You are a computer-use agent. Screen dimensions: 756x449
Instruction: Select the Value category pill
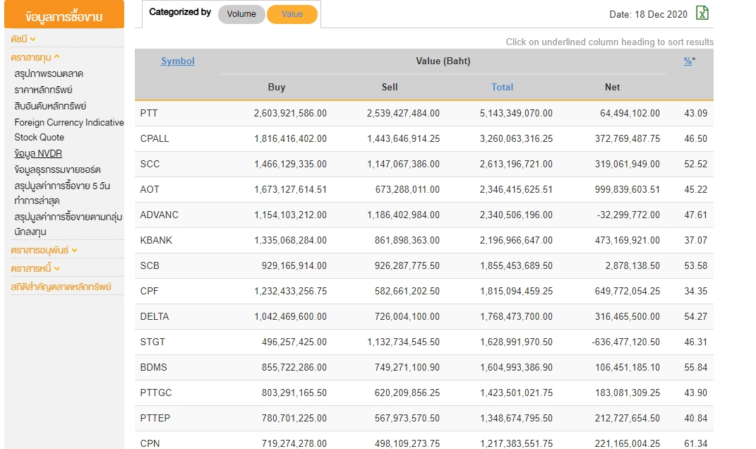pos(292,14)
